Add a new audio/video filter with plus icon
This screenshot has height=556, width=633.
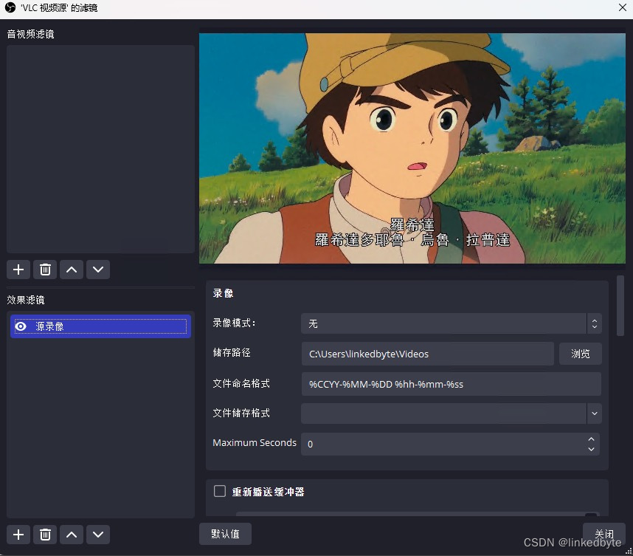point(18,270)
